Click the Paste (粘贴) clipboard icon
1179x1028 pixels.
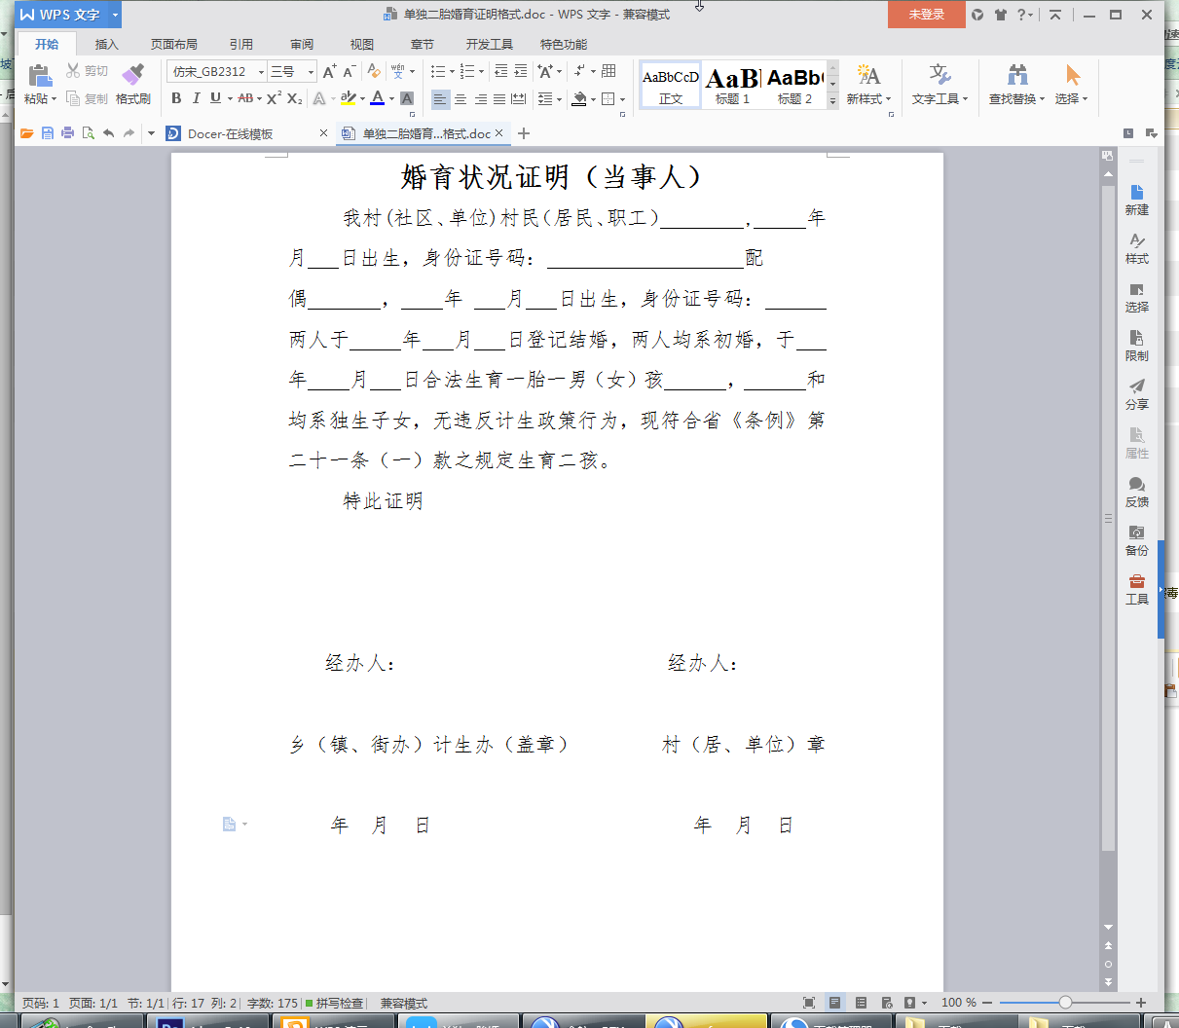pos(39,75)
